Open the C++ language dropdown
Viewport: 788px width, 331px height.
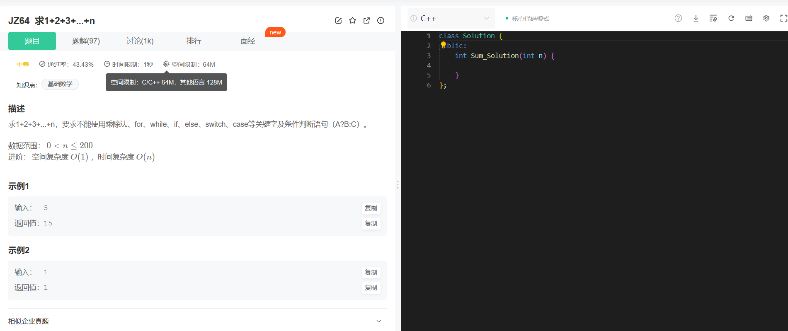point(451,18)
